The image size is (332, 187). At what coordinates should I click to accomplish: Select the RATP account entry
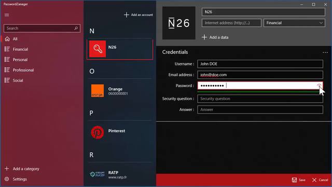pyautogui.click(x=120, y=175)
